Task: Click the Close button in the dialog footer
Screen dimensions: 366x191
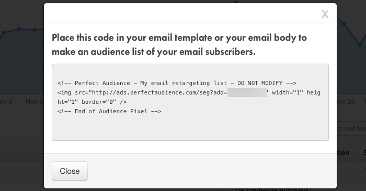Action: pyautogui.click(x=70, y=171)
